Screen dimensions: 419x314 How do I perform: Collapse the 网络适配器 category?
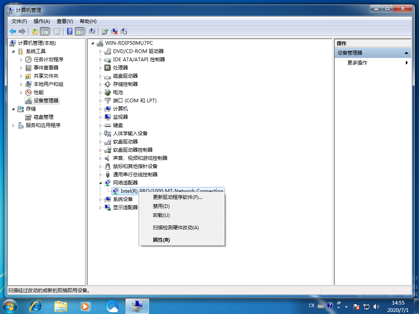(100, 183)
